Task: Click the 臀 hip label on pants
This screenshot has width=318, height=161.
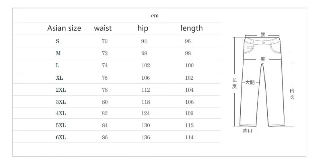Action: pos(263,59)
